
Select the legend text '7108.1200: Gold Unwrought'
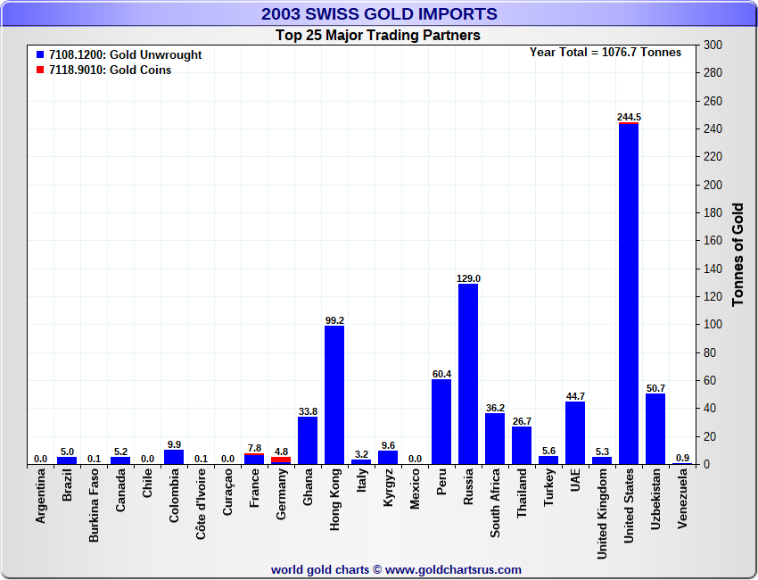(125, 54)
